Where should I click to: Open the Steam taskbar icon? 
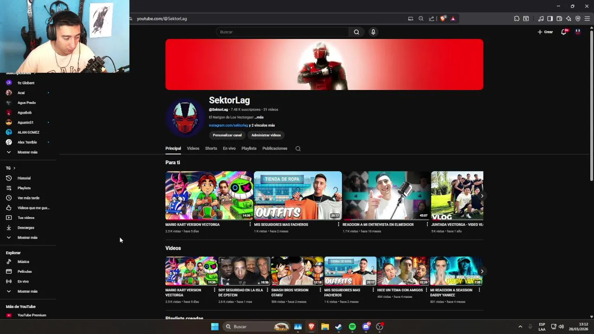(338, 327)
